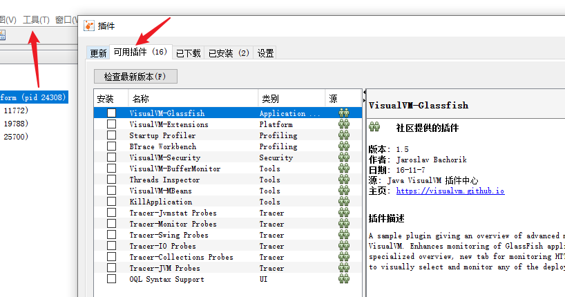
Task: Check the VisualVM-Extensions install checkbox
Action: (111, 124)
